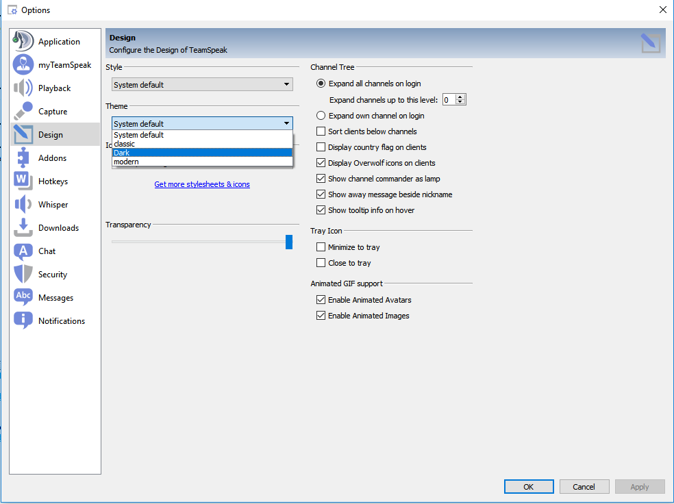The width and height of the screenshot is (674, 504).
Task: Enable Display country flag on clients
Action: pyautogui.click(x=321, y=147)
